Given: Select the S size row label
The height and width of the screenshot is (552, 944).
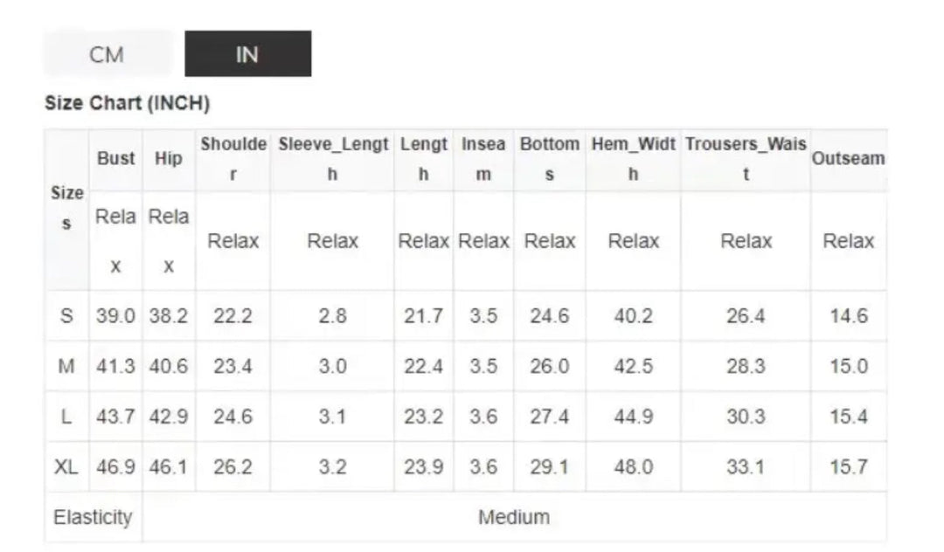Looking at the screenshot, I should pos(66,316).
